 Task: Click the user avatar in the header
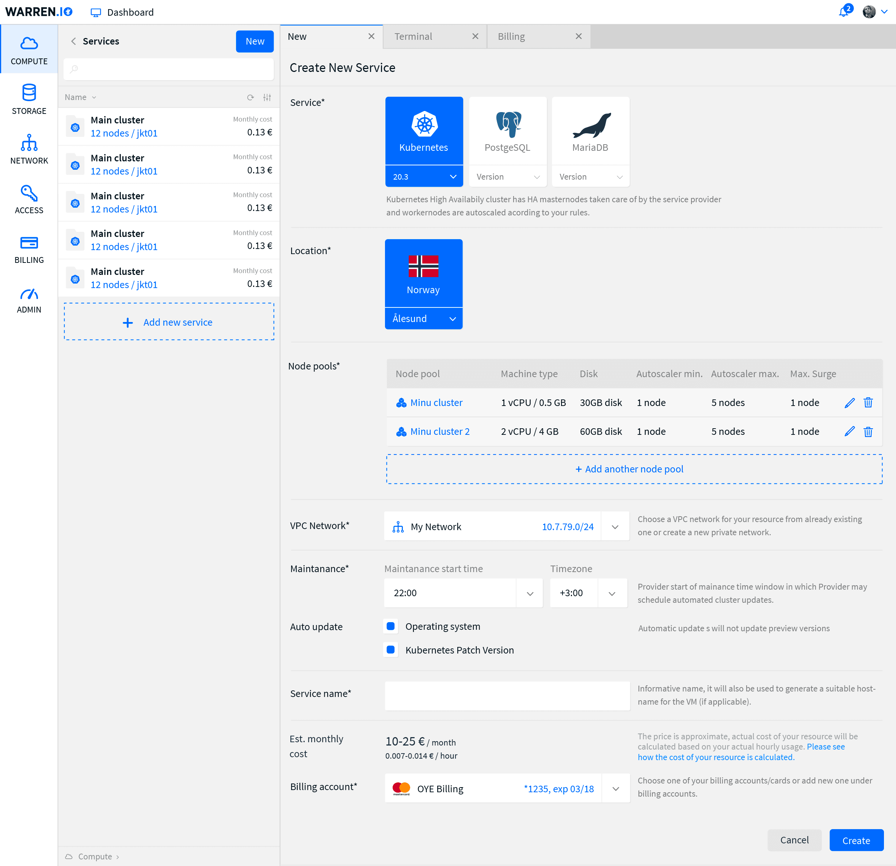click(x=869, y=12)
